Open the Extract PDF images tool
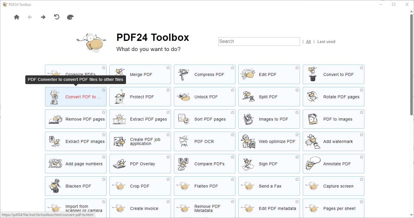 coord(76,141)
